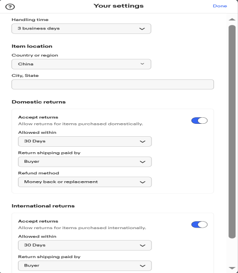Open international Return shipping paid by dropdown
The height and width of the screenshot is (273, 238).
pyautogui.click(x=85, y=266)
